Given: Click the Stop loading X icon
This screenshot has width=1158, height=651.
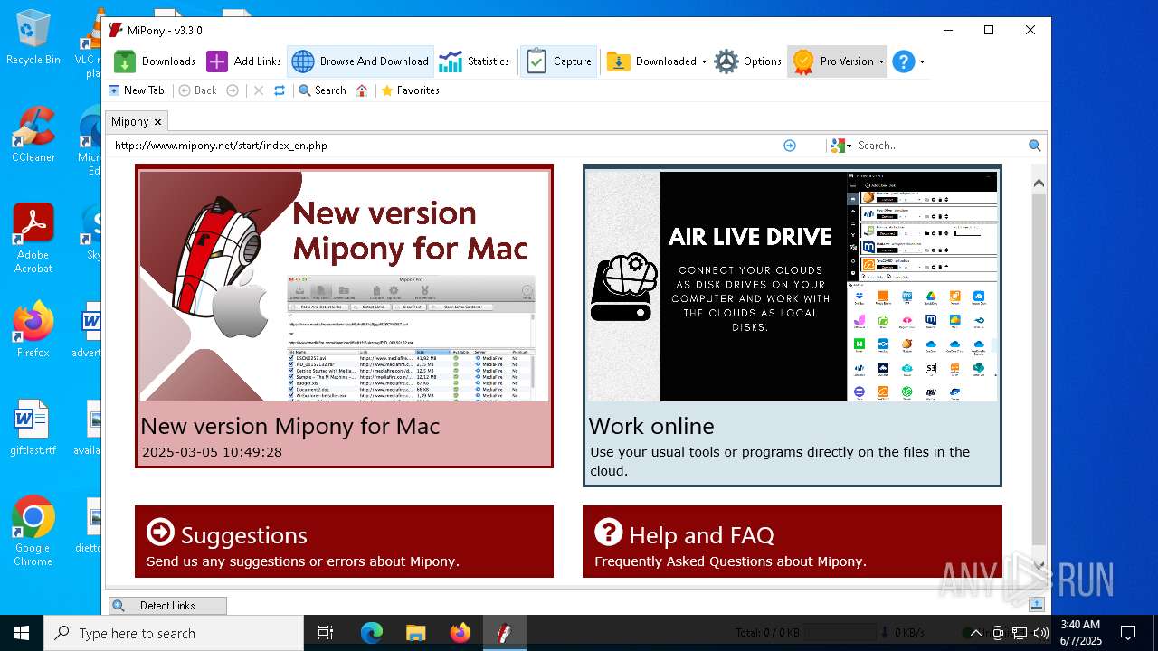Looking at the screenshot, I should tap(259, 90).
